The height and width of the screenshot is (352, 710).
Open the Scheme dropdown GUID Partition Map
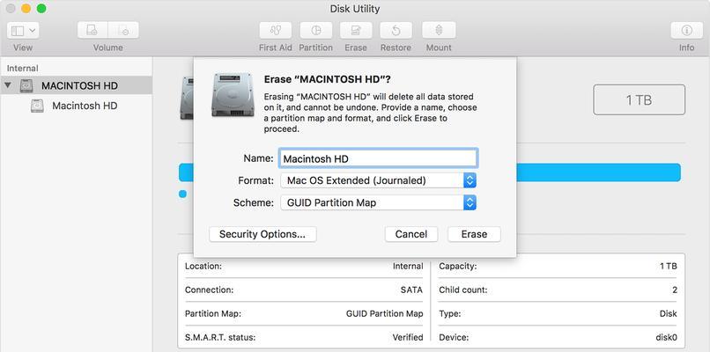(x=378, y=202)
